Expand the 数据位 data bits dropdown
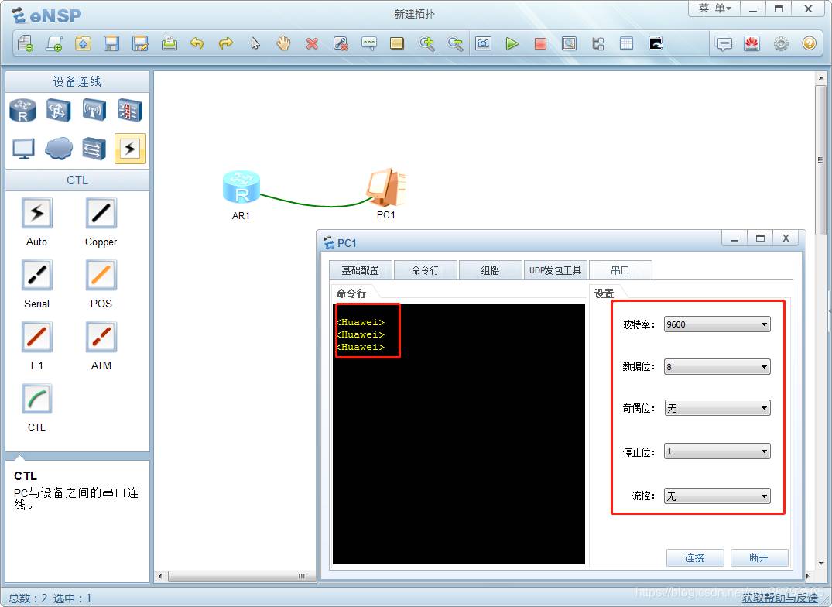 tap(717, 367)
